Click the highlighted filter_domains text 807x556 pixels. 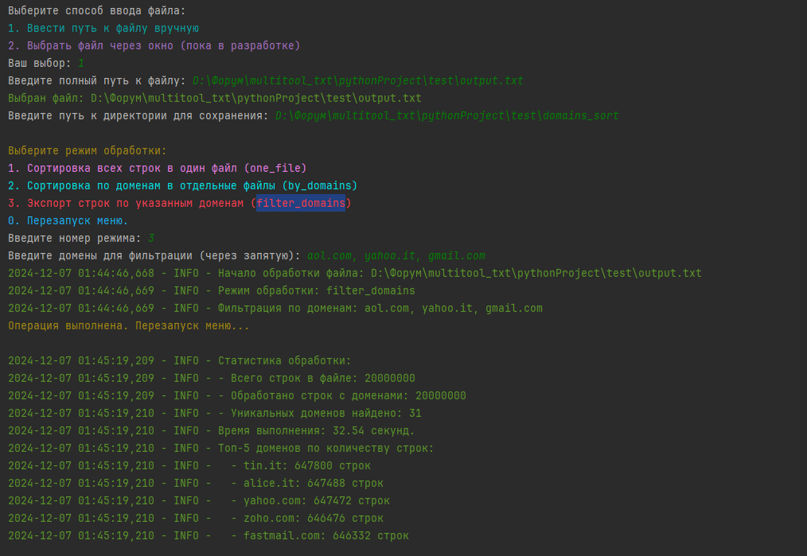click(x=301, y=203)
